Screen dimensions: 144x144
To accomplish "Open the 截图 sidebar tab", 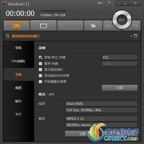I will point(18,88).
